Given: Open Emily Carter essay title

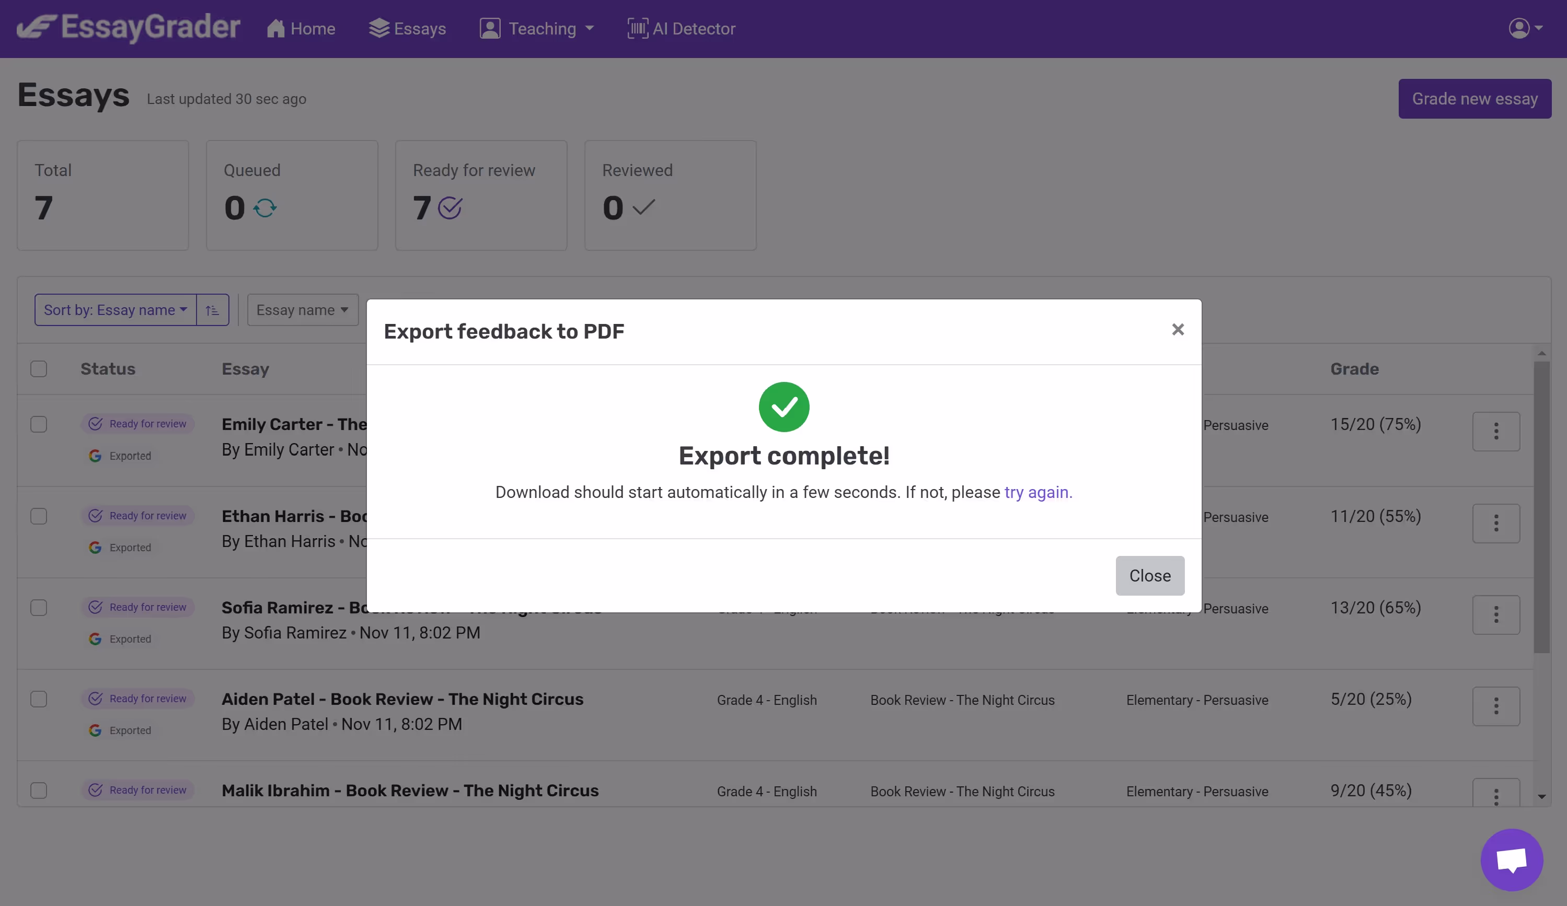Looking at the screenshot, I should tap(295, 424).
